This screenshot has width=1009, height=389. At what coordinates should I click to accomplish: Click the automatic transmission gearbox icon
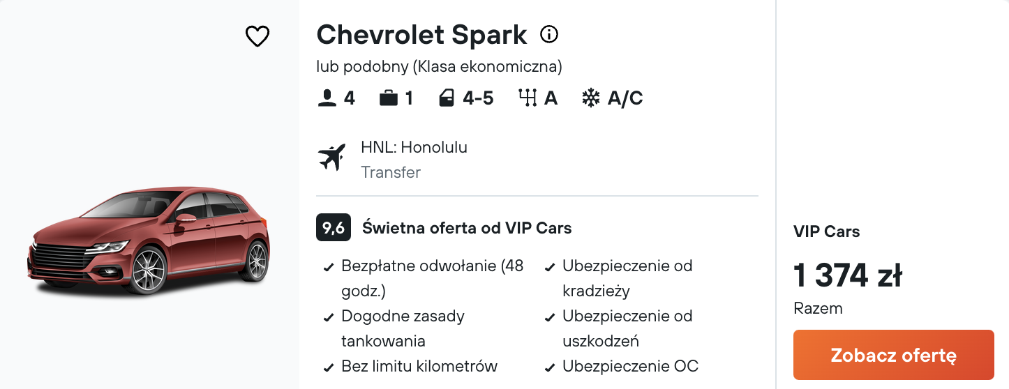tap(527, 99)
